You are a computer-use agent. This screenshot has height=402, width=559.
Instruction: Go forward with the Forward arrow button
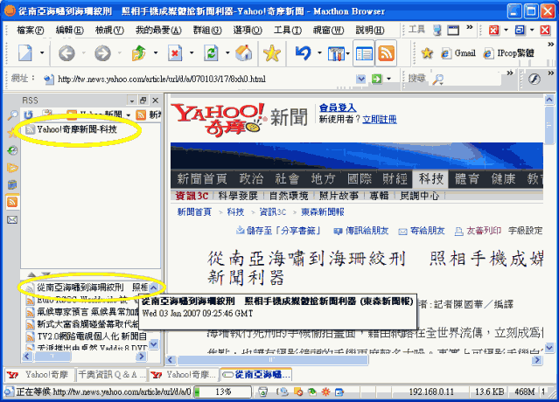[102, 53]
